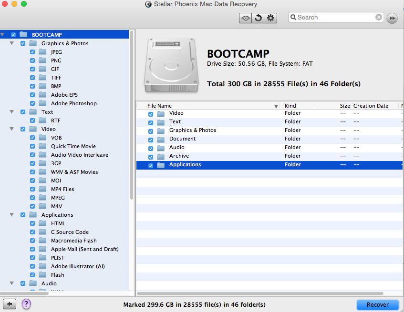The height and width of the screenshot is (312, 404).
Task: Toggle the Quick Time Movie checkbox
Action: point(32,146)
